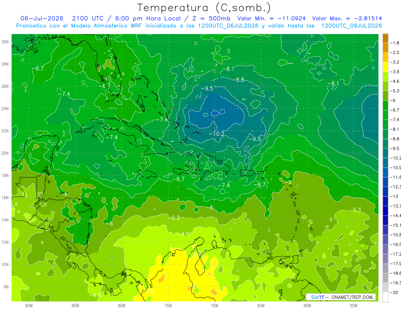The height and width of the screenshot is (310, 401).
Task: Click the '65W' longitude axis label
Action: tap(261, 306)
